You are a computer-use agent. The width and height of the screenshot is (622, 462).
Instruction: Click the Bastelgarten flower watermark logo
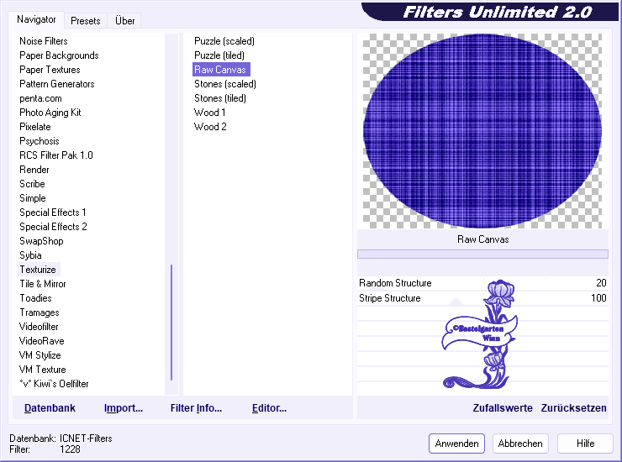(x=480, y=334)
